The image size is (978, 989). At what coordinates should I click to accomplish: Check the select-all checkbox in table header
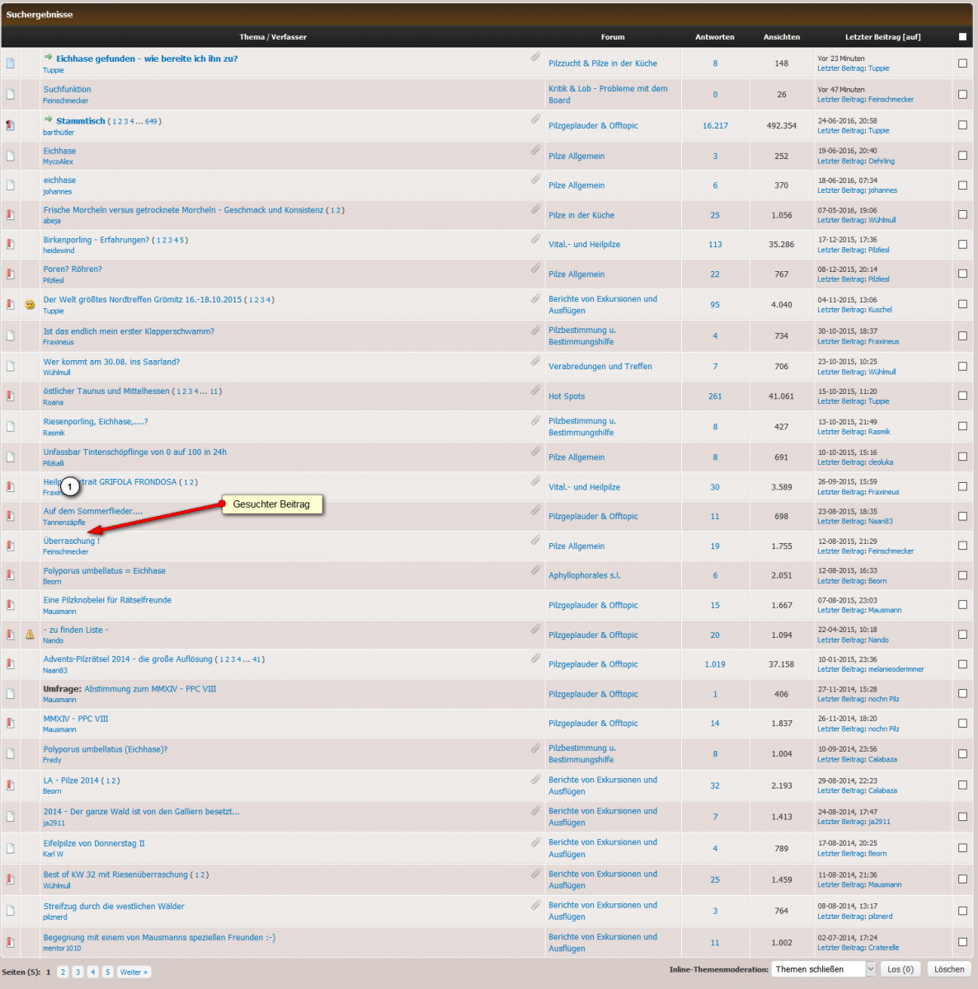tap(962, 36)
